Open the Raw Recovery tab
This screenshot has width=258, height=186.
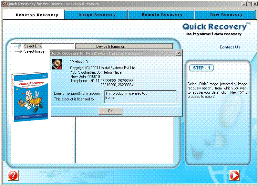(x=225, y=15)
